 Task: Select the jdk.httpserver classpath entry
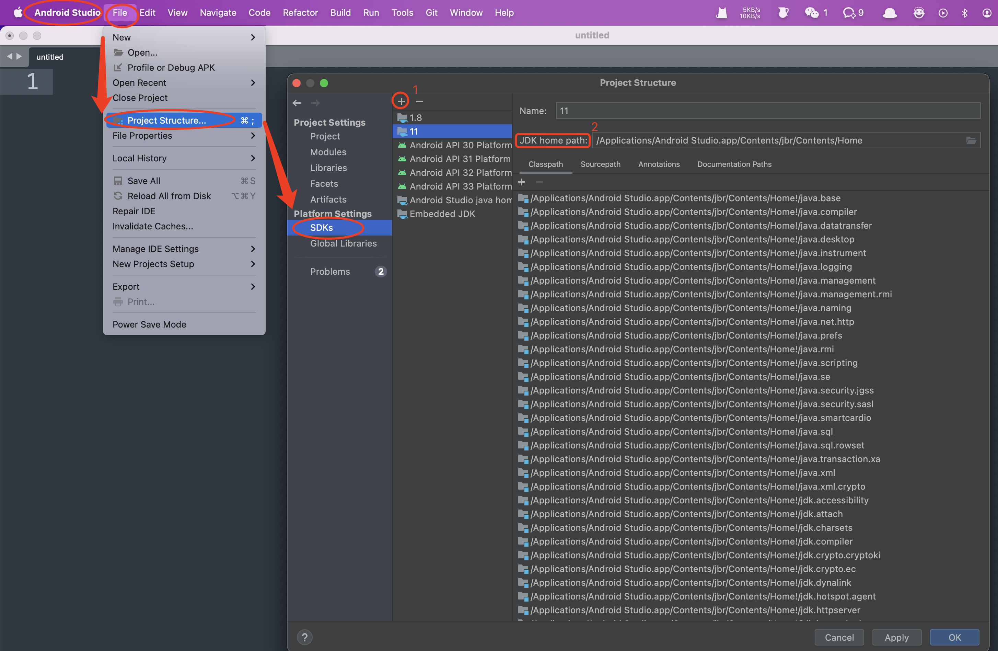tap(689, 610)
